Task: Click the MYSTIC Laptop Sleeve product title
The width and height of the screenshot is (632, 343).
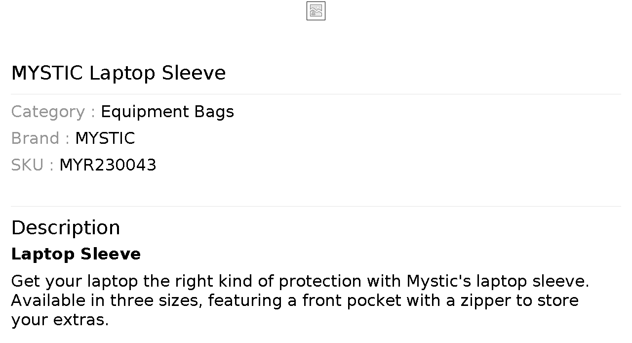Action: (118, 73)
